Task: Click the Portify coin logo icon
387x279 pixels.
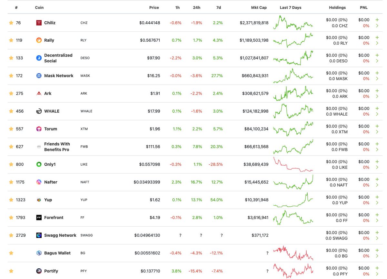Action: click(x=39, y=271)
